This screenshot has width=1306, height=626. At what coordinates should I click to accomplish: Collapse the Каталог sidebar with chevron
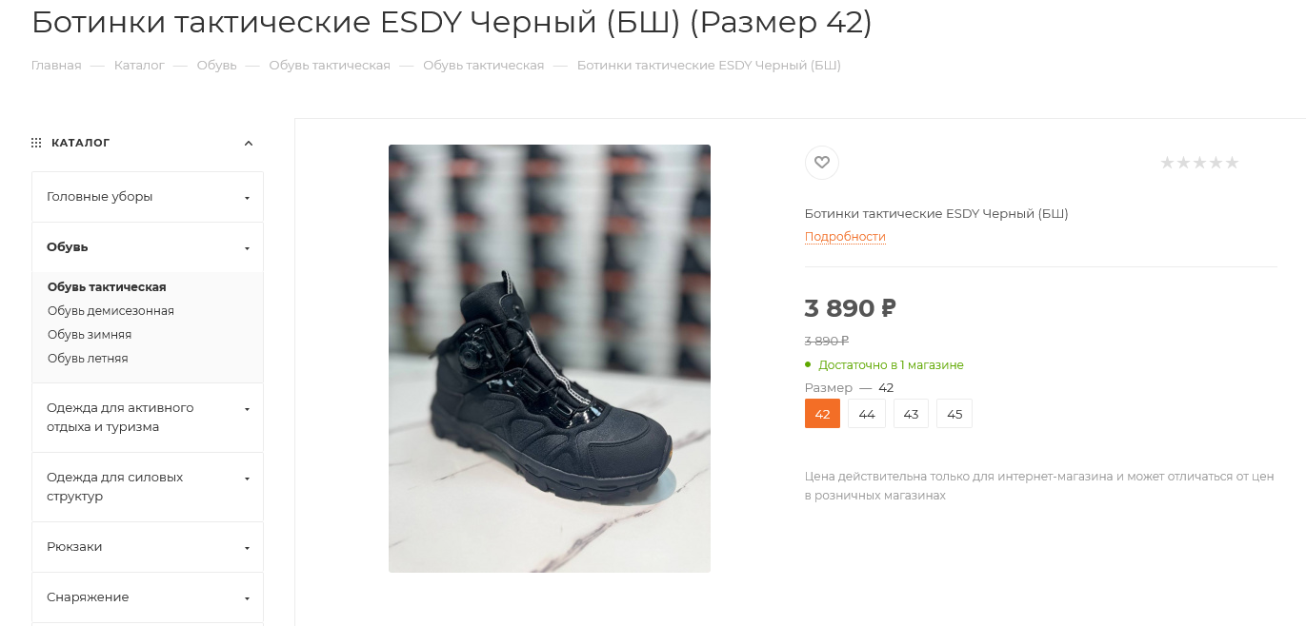[x=249, y=144]
